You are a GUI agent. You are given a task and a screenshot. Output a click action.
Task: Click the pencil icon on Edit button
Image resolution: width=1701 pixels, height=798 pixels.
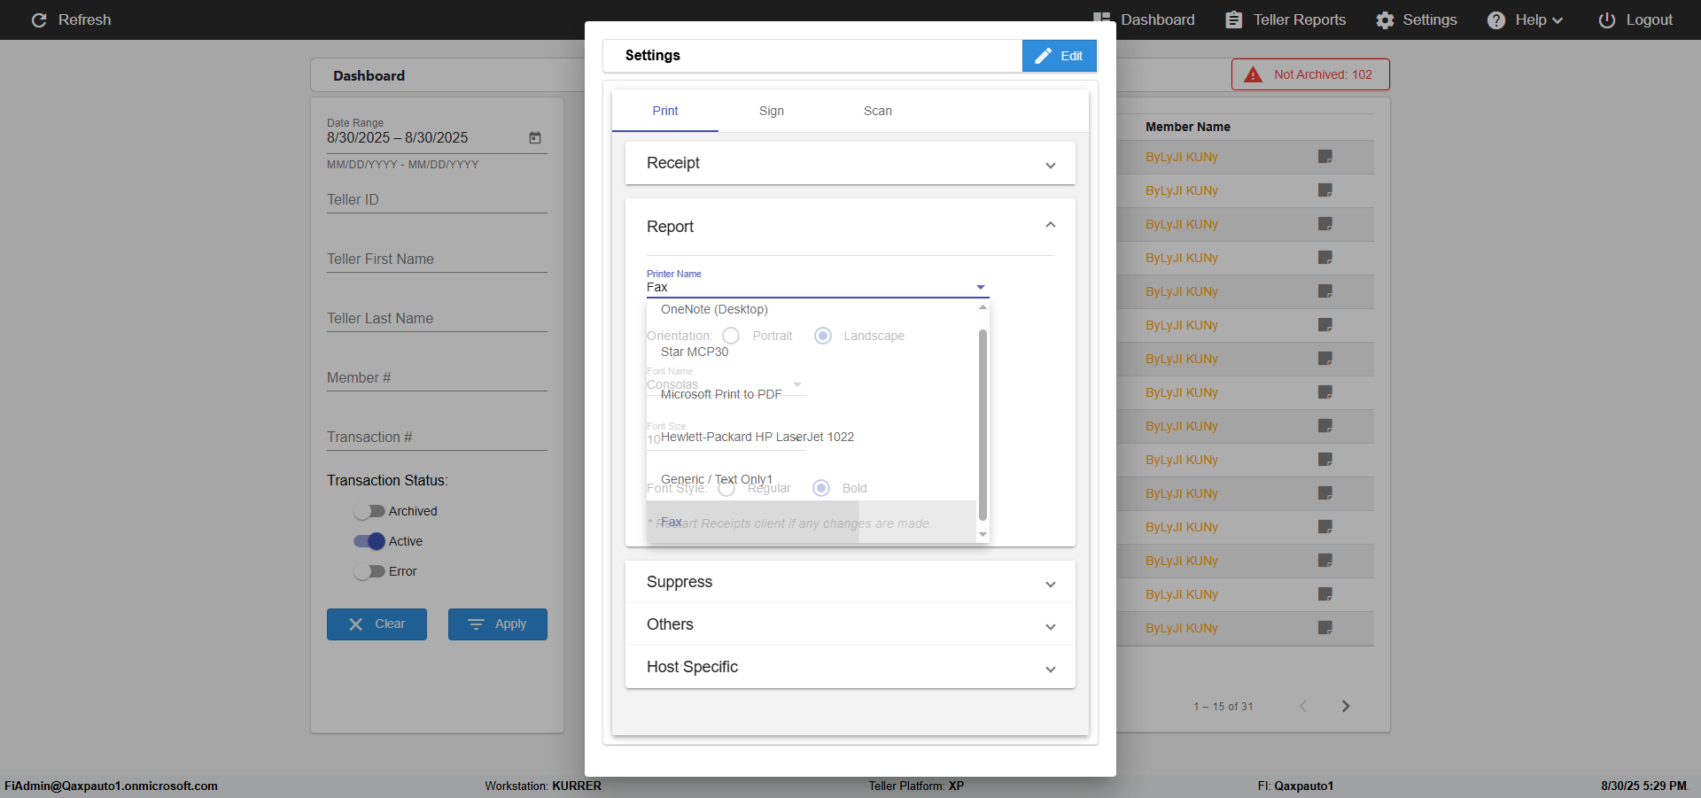coord(1044,56)
